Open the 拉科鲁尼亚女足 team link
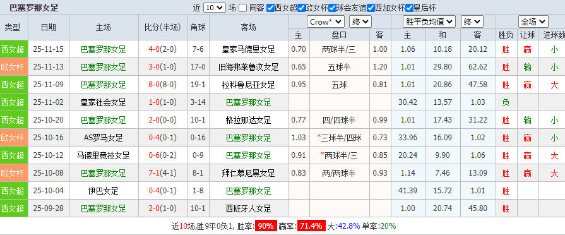This screenshot has height=235, width=565. click(248, 85)
